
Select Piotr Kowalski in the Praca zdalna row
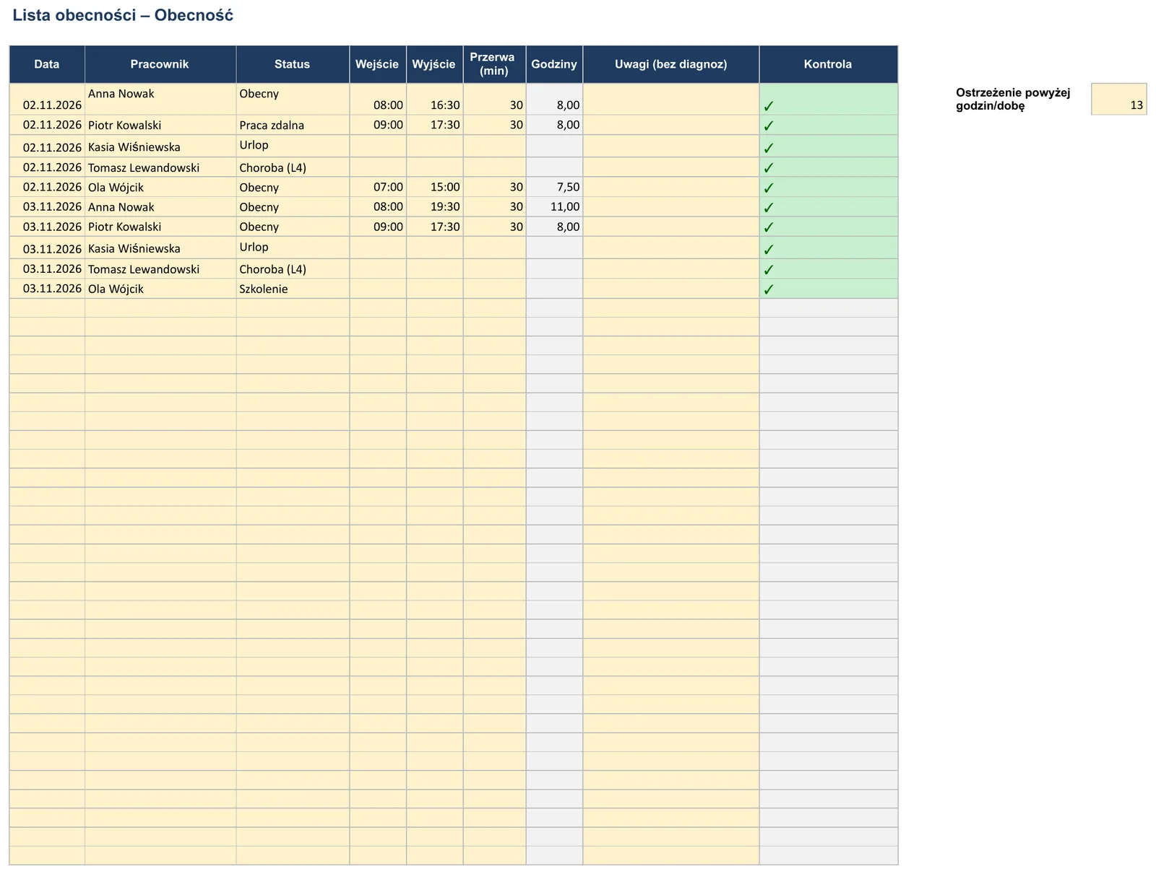pos(160,125)
